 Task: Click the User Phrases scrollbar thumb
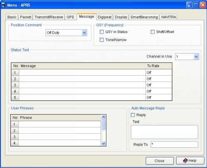pos(103,125)
